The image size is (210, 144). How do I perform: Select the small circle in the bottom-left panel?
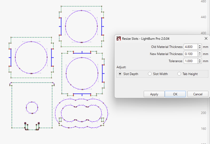tap(26, 107)
